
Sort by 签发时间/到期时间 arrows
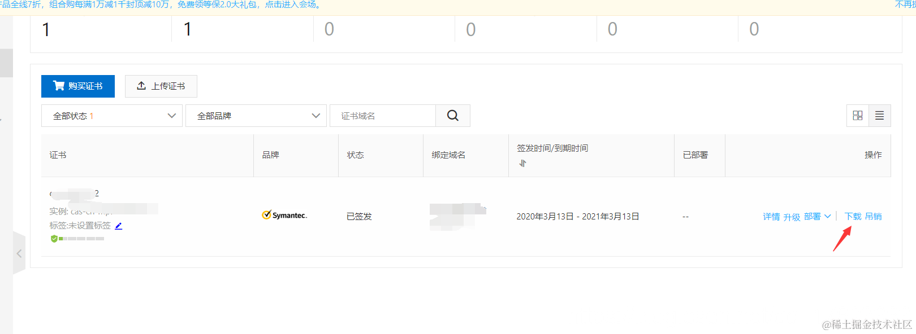pos(523,163)
